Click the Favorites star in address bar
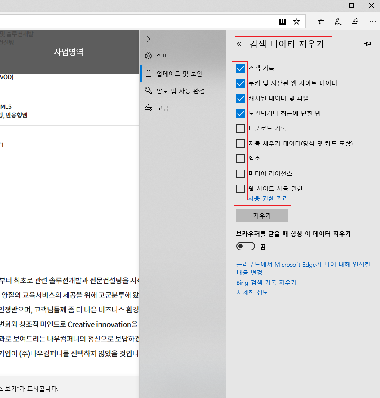Image resolution: width=380 pixels, height=398 pixels. pos(297,21)
